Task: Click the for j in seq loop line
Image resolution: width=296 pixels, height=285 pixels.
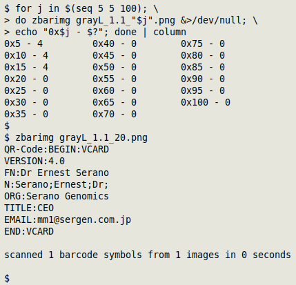Action: pyautogui.click(x=81, y=9)
